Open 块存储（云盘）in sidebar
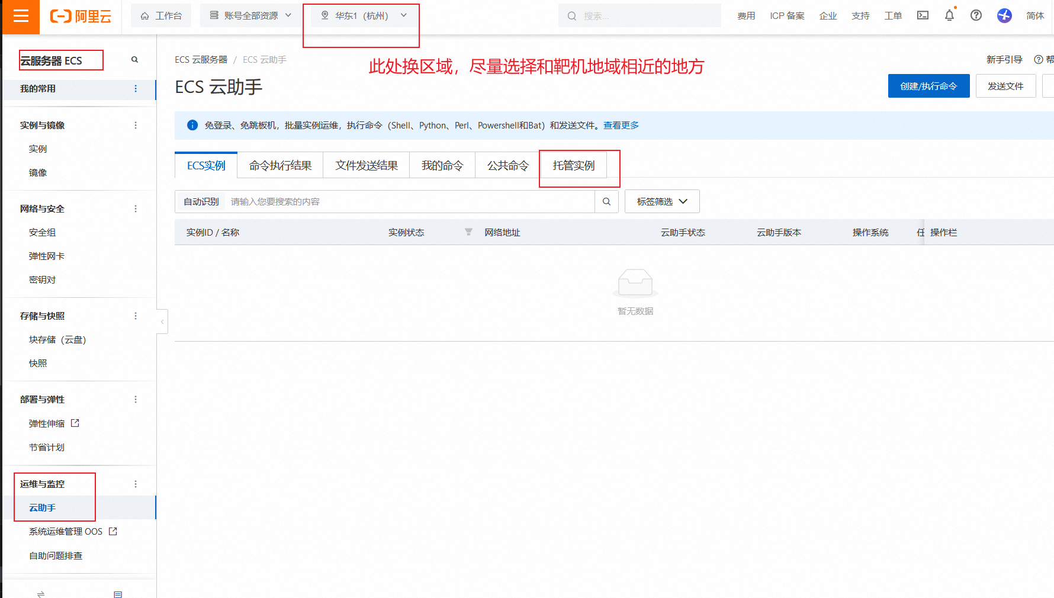 [x=57, y=340]
